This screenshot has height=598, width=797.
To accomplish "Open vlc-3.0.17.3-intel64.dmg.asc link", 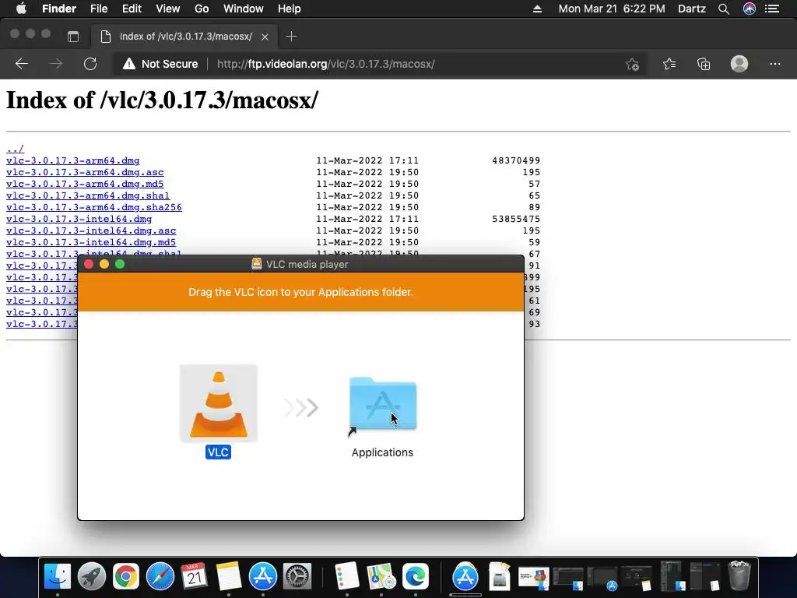I will pyautogui.click(x=91, y=230).
